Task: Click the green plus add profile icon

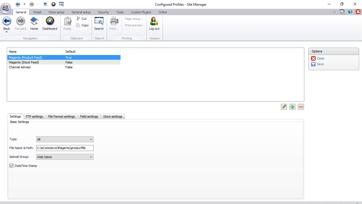Action: pyautogui.click(x=292, y=107)
